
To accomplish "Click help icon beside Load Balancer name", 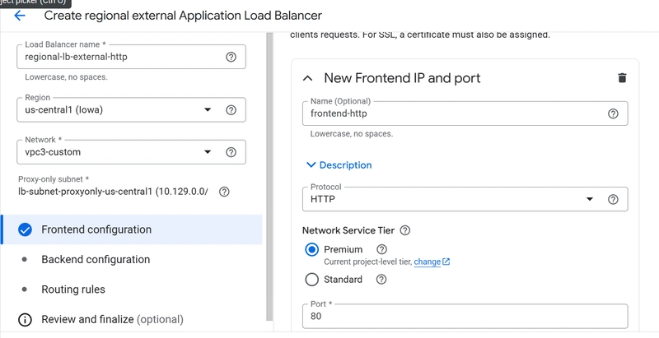I will click(231, 57).
